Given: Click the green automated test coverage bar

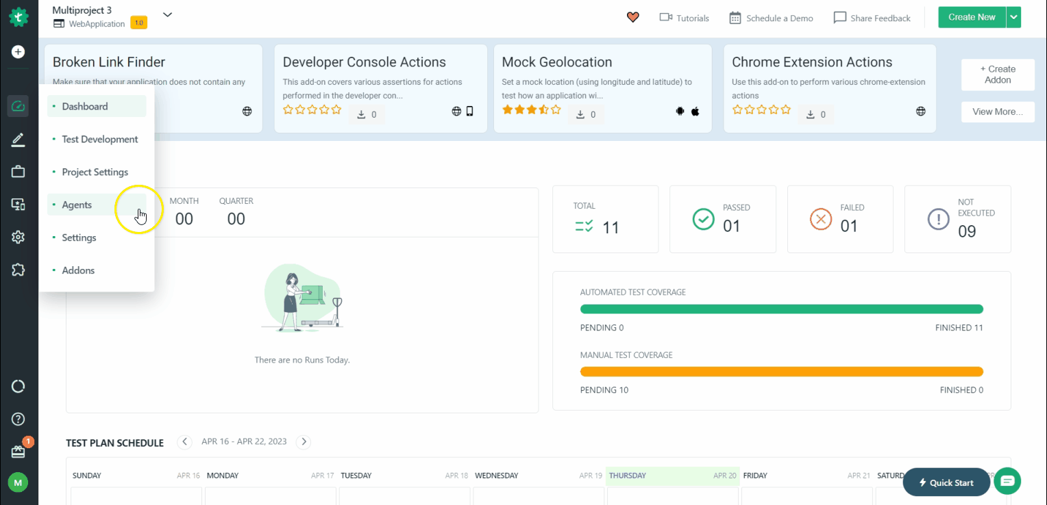Looking at the screenshot, I should (782, 309).
